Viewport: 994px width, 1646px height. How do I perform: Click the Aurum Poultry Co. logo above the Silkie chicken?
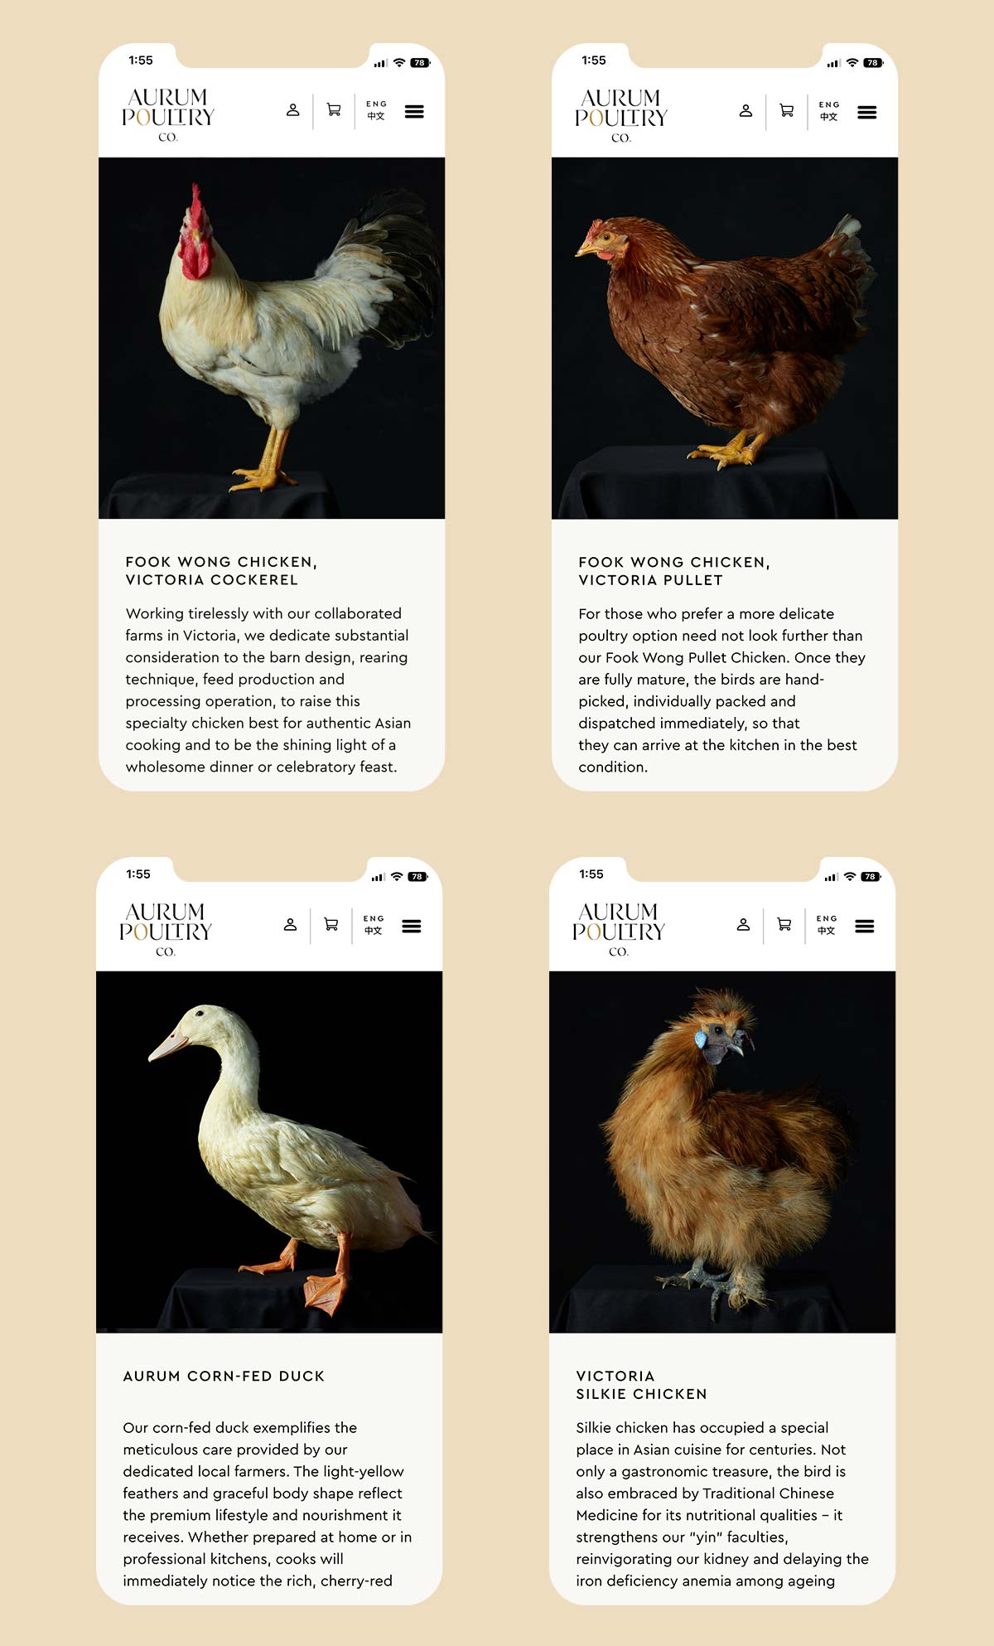[x=619, y=929]
